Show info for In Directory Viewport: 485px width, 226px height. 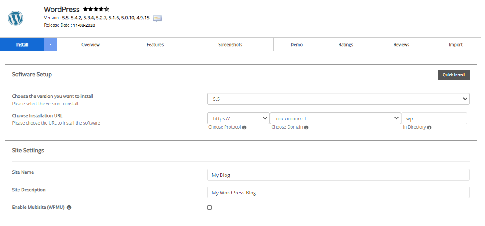point(429,127)
